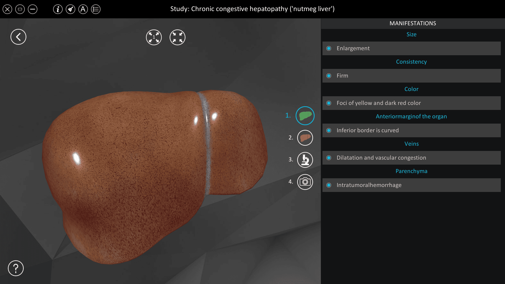This screenshot has height=284, width=505.
Task: Click the 'Parenchyma' section heading
Action: pyautogui.click(x=411, y=171)
